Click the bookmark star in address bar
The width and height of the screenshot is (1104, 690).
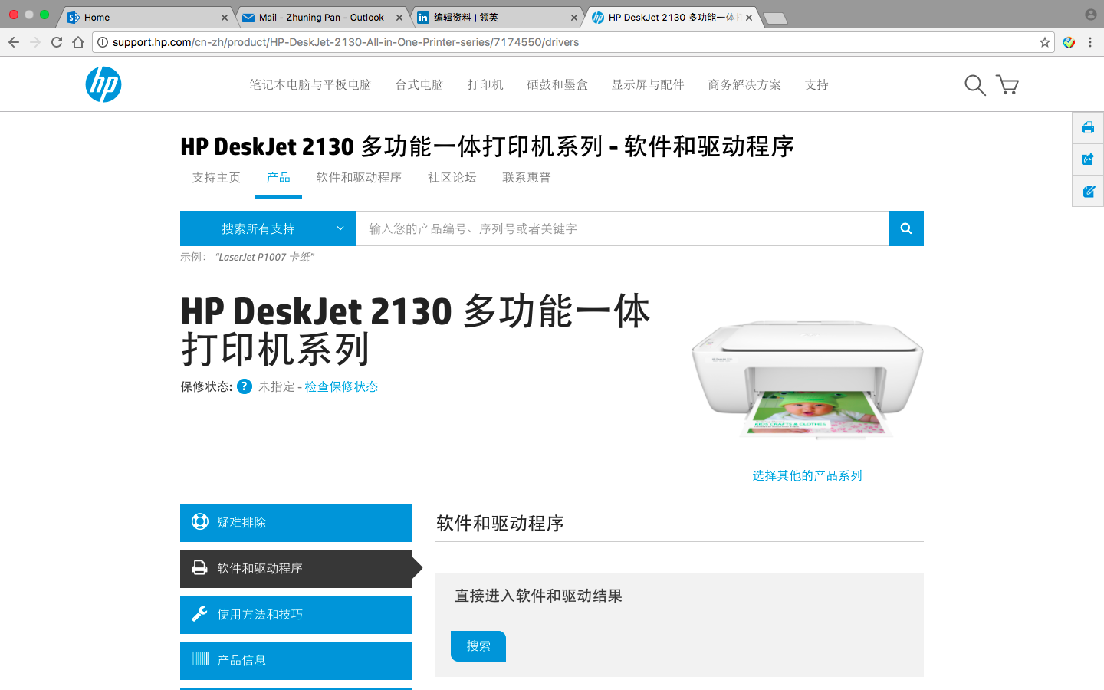[x=1044, y=42]
